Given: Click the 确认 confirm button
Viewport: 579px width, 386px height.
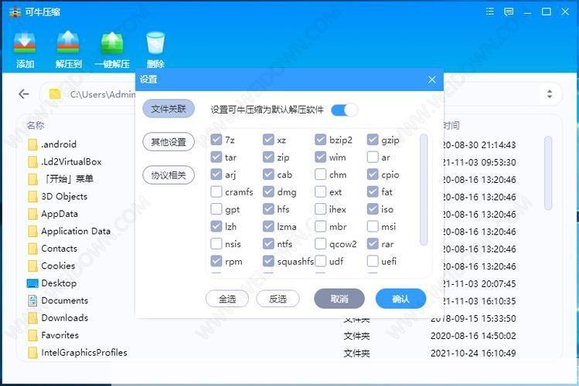Looking at the screenshot, I should (400, 299).
